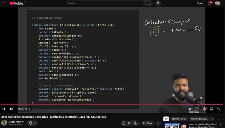
Task: Switch to theater mode view
Action: 211,109
